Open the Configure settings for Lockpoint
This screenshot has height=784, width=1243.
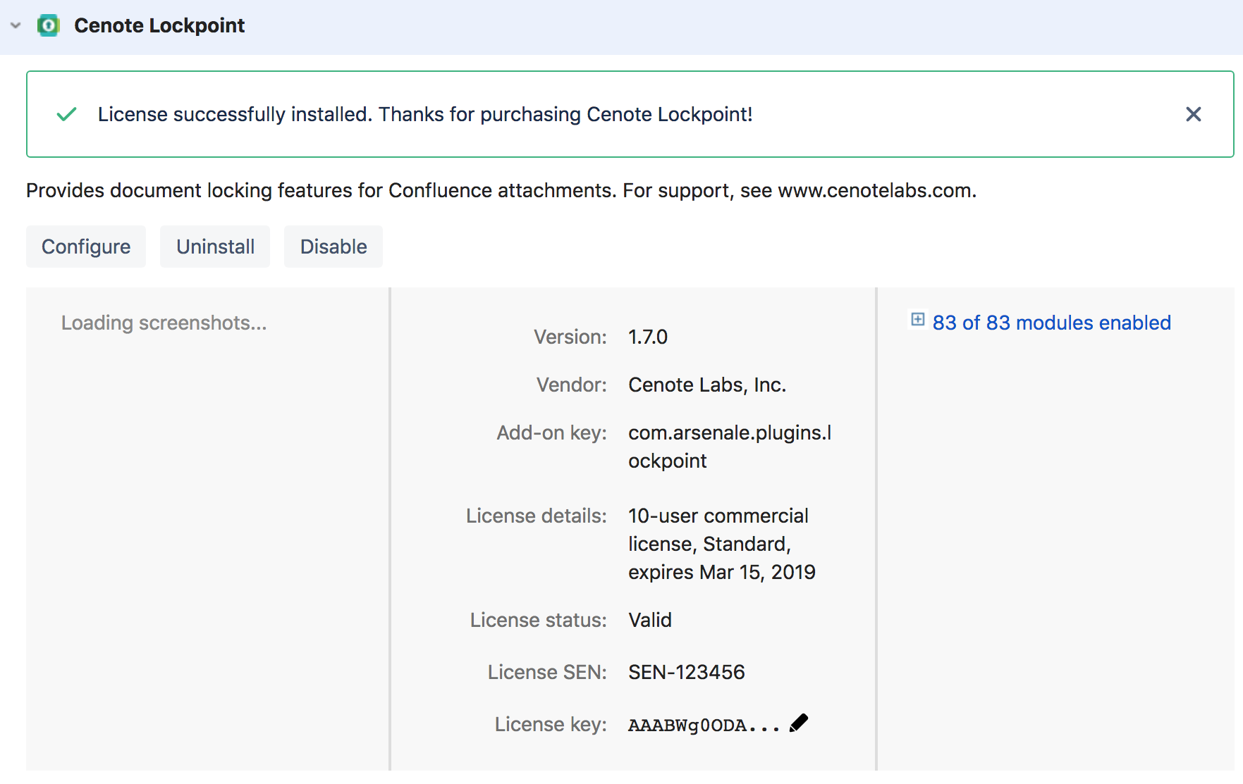[86, 247]
